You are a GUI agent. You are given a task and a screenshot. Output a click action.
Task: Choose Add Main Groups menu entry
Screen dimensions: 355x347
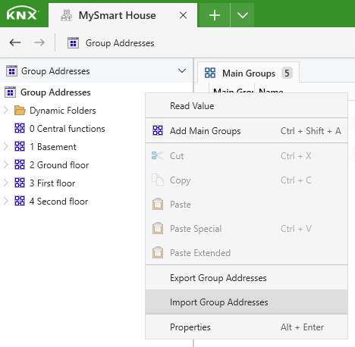[247, 131]
